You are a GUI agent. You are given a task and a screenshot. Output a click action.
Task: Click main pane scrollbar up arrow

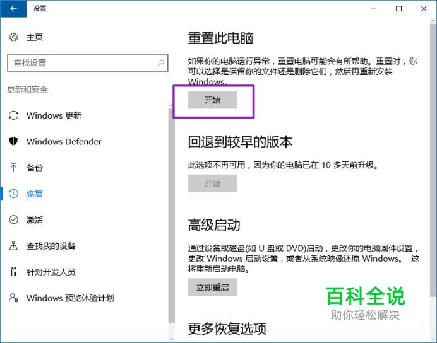point(433,21)
